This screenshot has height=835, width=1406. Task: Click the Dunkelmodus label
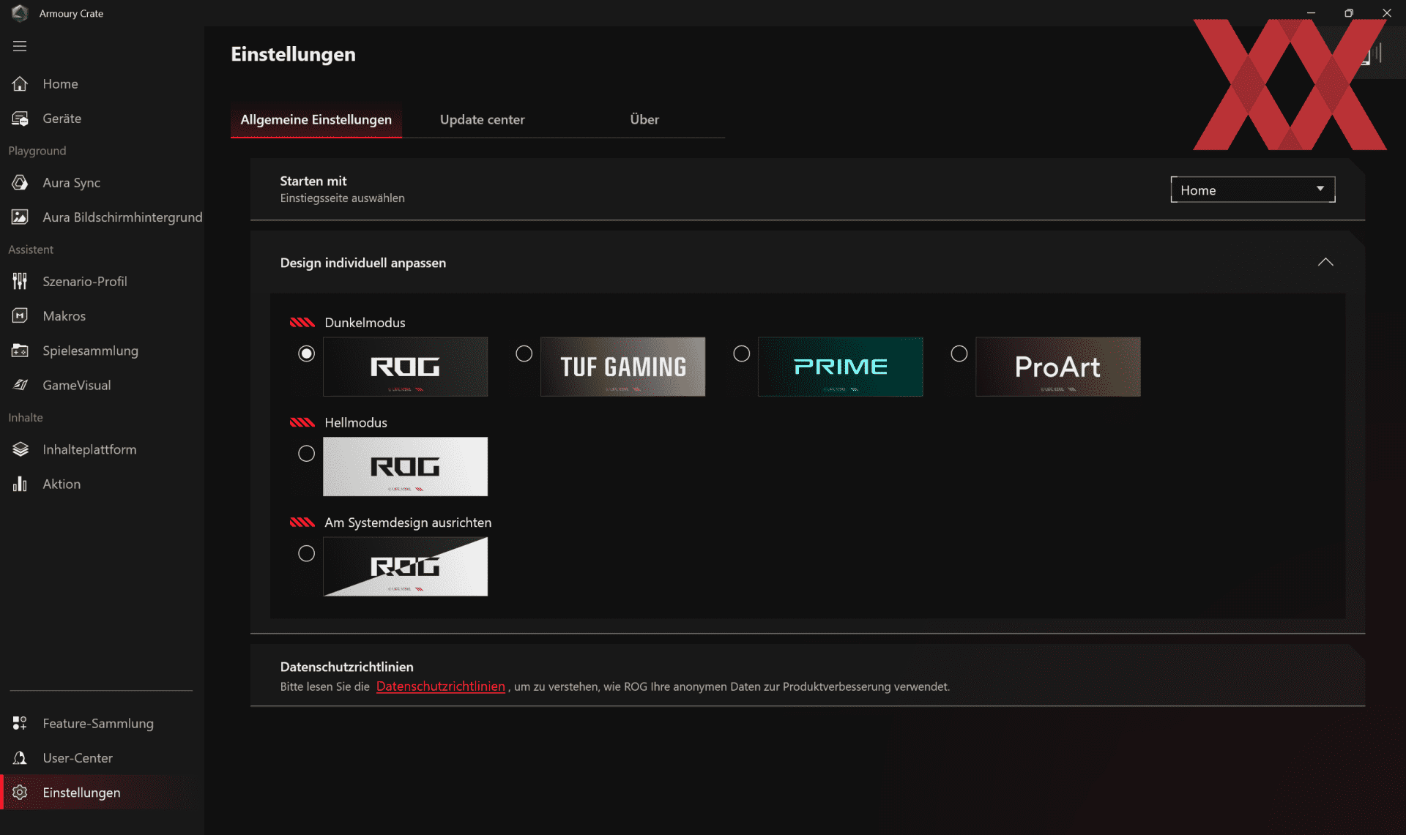(365, 323)
